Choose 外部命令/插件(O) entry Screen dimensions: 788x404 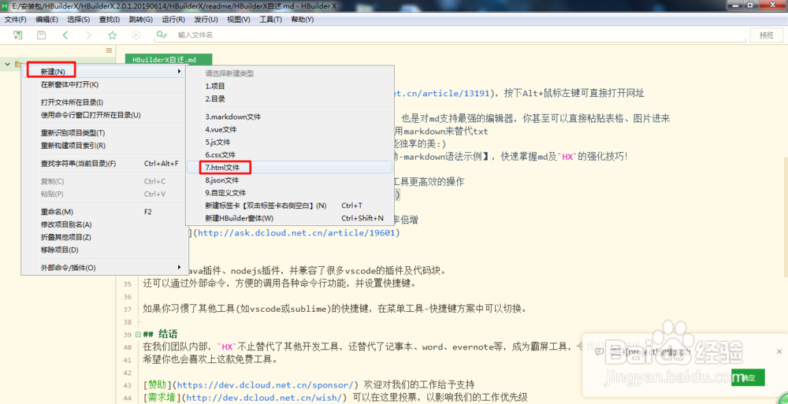103,267
